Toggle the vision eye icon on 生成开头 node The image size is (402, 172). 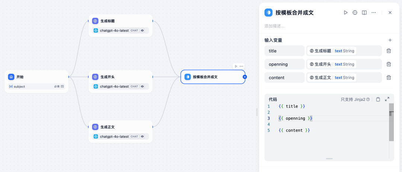click(x=142, y=86)
